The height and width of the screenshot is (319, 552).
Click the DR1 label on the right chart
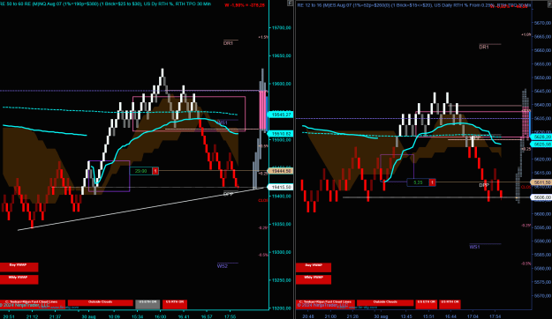(x=484, y=47)
